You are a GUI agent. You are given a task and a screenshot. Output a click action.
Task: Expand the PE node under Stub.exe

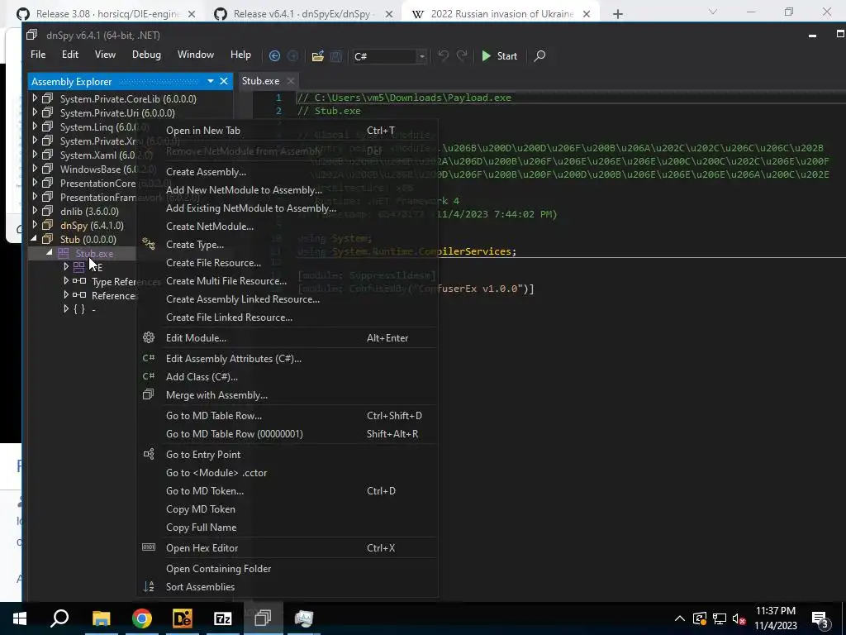click(x=66, y=267)
